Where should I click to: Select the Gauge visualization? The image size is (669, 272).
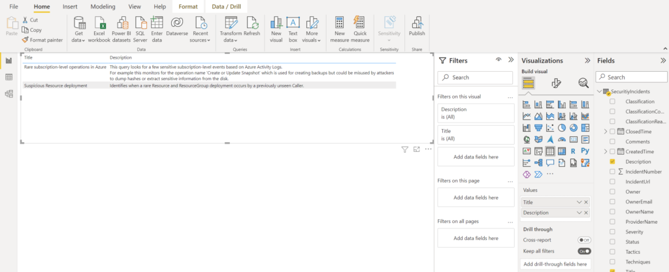pyautogui.click(x=562, y=139)
